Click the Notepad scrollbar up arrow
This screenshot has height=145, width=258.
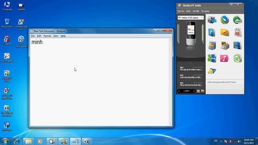tap(170, 40)
